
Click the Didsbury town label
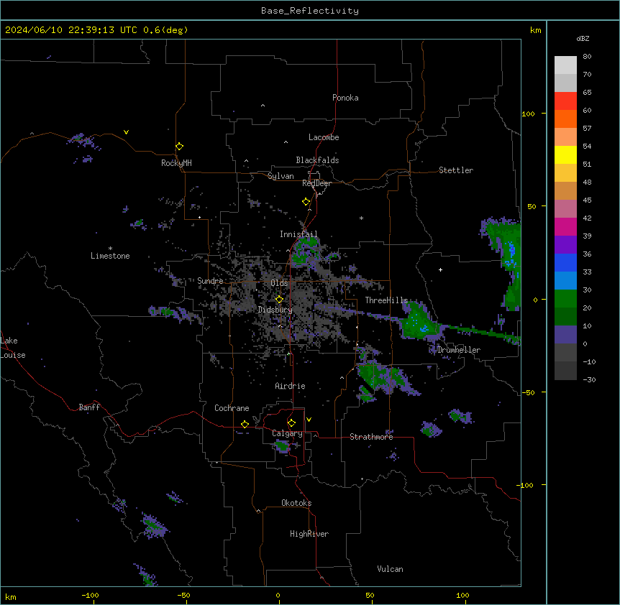(275, 310)
